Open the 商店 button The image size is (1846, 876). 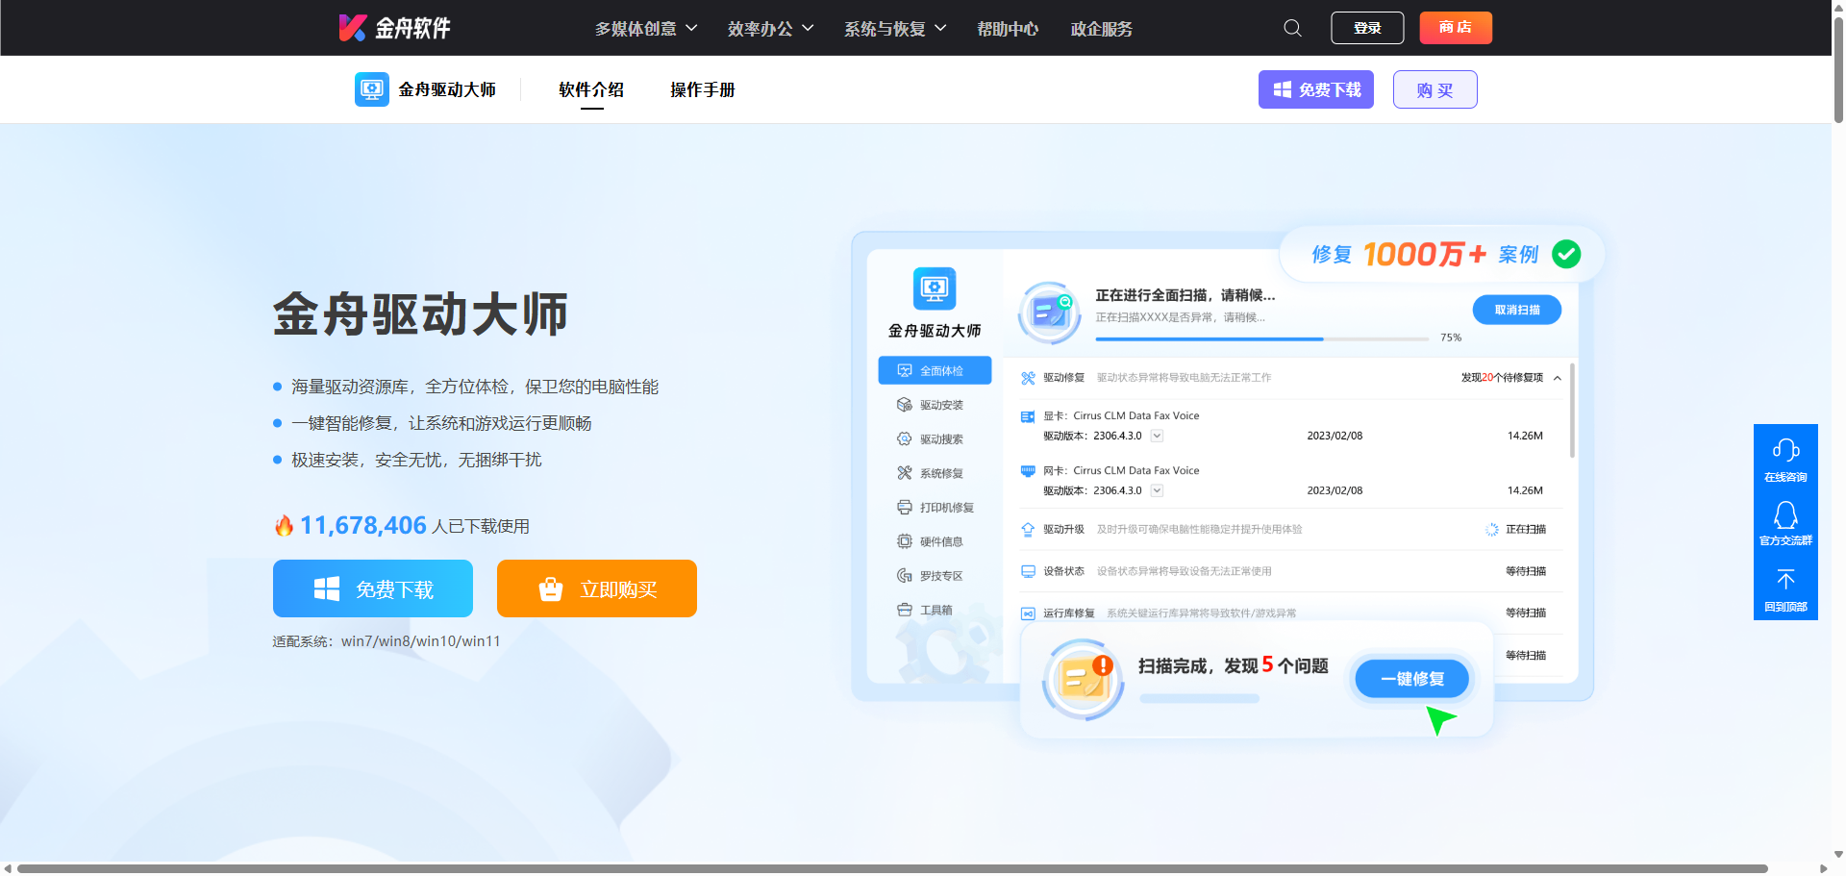pos(1456,28)
